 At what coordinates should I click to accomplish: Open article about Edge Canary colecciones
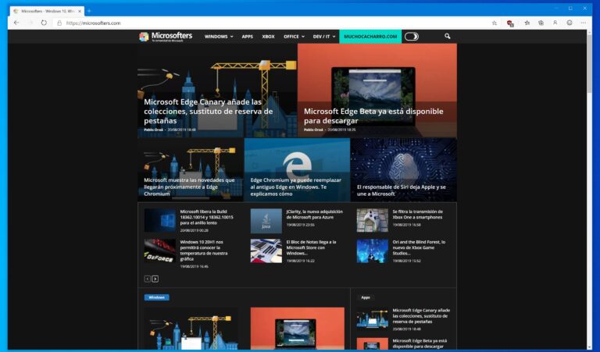coord(208,111)
